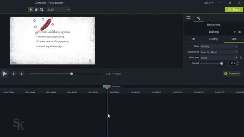Image resolution: width=244 pixels, height=137 pixels.
Task: Reset the Direction setting
Action: 241,58
